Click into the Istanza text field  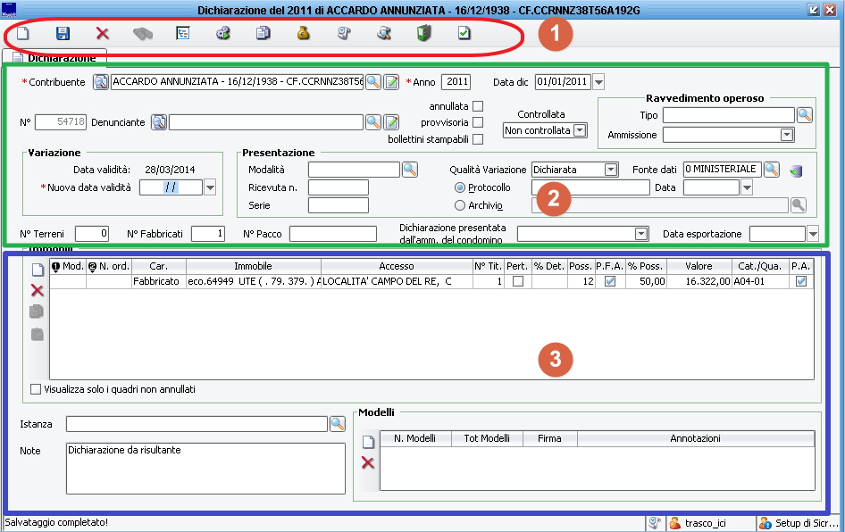[x=197, y=424]
